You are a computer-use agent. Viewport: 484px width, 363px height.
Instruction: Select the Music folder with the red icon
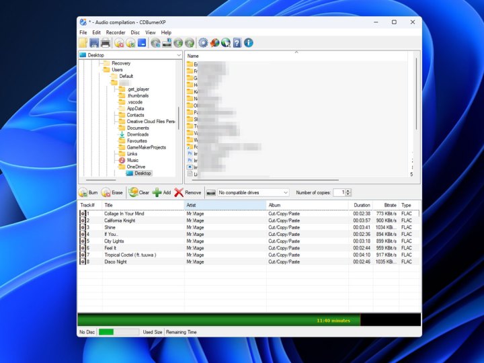[x=132, y=160]
